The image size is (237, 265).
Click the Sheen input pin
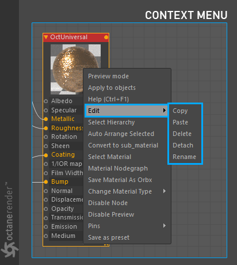pyautogui.click(x=45, y=146)
